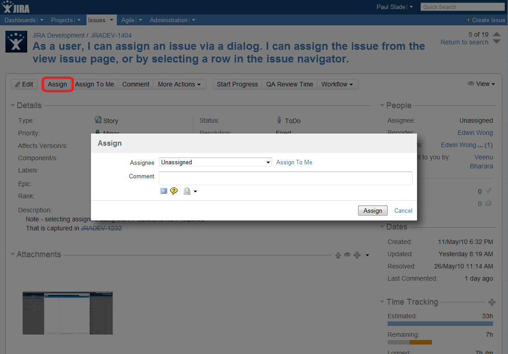Screen dimensions: 508x354
Task: Go to previous issue with up arrow
Action: [x=497, y=34]
